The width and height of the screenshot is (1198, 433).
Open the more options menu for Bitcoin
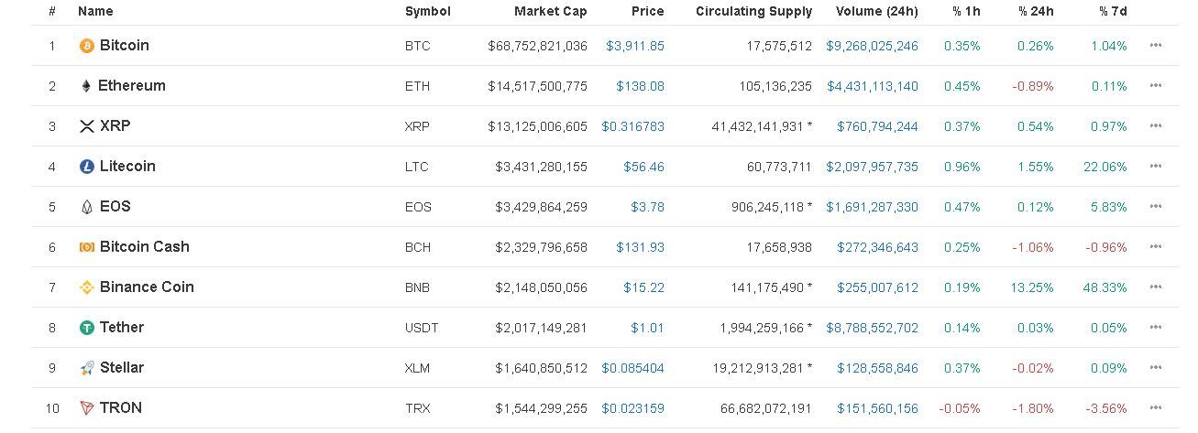[1155, 46]
